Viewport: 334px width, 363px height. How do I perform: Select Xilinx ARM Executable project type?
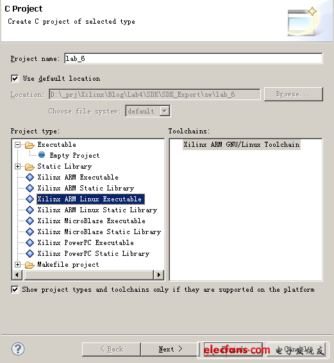coord(78,178)
